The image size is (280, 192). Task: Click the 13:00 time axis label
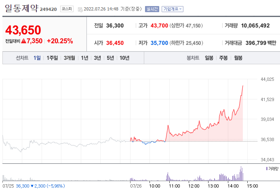(213, 186)
